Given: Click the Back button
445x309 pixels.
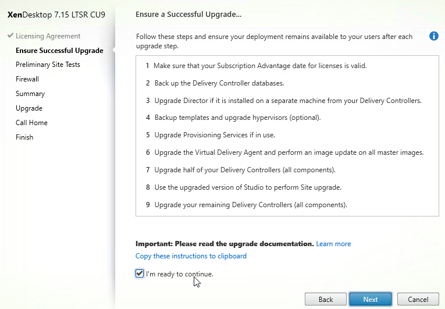Looking at the screenshot, I should 326,299.
